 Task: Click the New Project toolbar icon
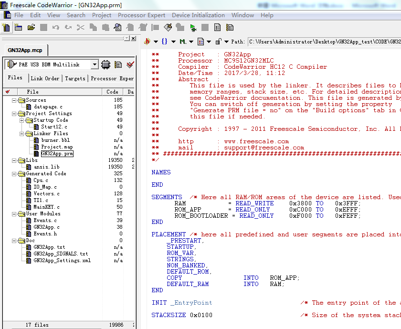pos(18,27)
